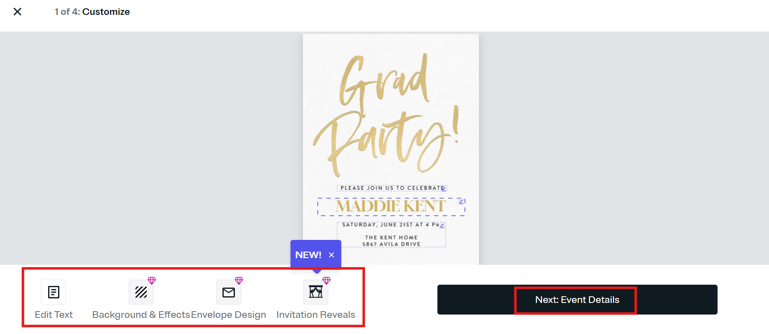Select the PLEASE JOIN US TO CELEBRATE text
The height and width of the screenshot is (334, 769).
click(x=390, y=188)
